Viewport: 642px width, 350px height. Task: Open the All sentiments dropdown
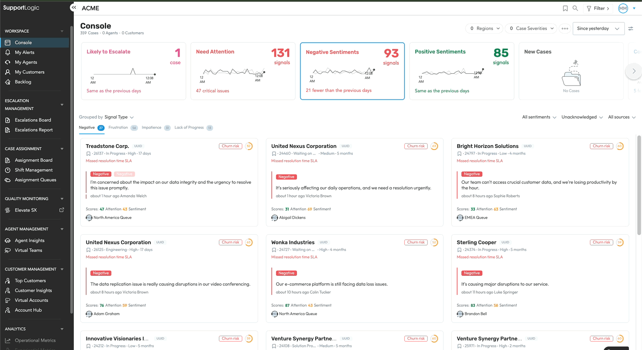click(539, 117)
